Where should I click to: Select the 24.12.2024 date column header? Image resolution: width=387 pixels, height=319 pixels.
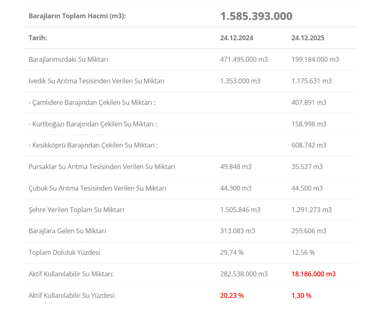click(236, 38)
